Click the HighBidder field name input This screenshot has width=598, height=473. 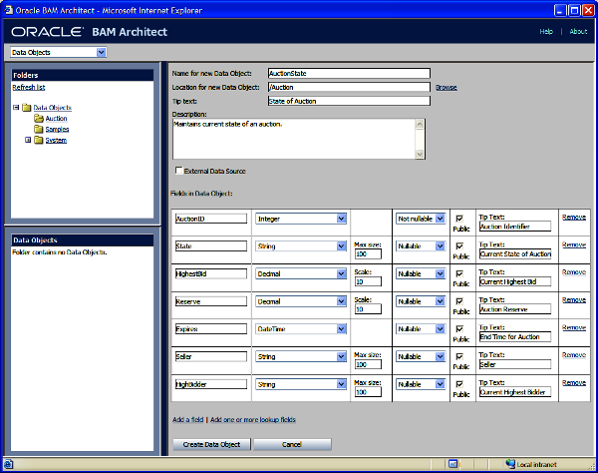click(211, 384)
